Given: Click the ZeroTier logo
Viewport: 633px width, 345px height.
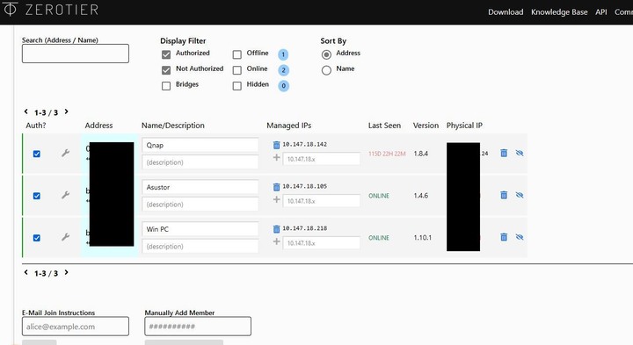Looking at the screenshot, I should (51, 10).
